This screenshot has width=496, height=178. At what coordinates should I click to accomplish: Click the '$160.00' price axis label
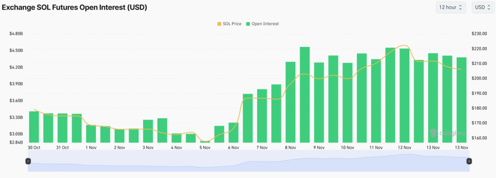click(479, 138)
